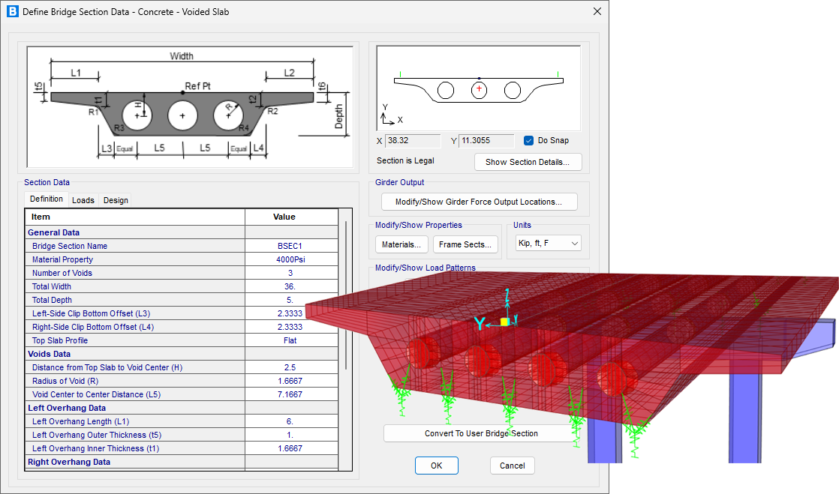
Task: Click the X coordinate input field
Action: click(412, 140)
